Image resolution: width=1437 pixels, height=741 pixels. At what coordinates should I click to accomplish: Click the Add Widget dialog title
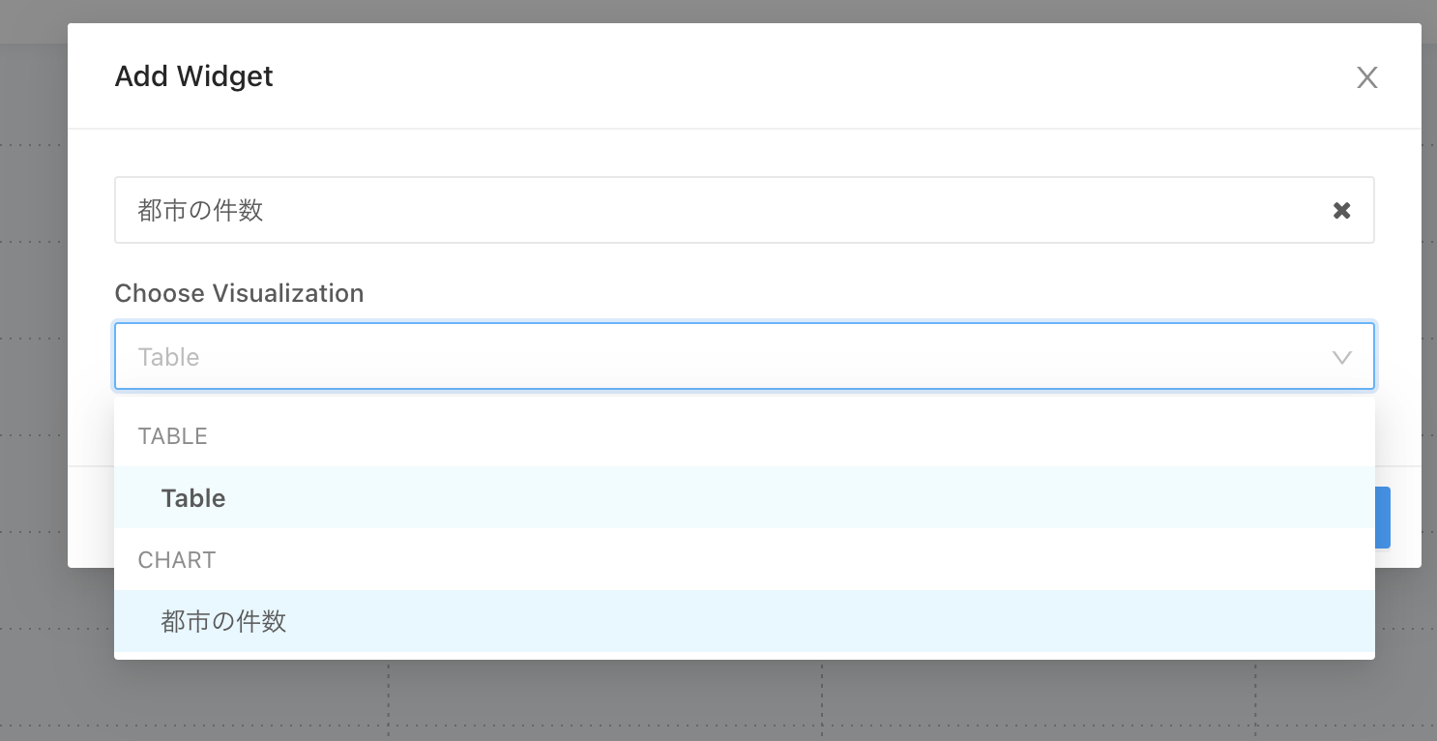(193, 76)
